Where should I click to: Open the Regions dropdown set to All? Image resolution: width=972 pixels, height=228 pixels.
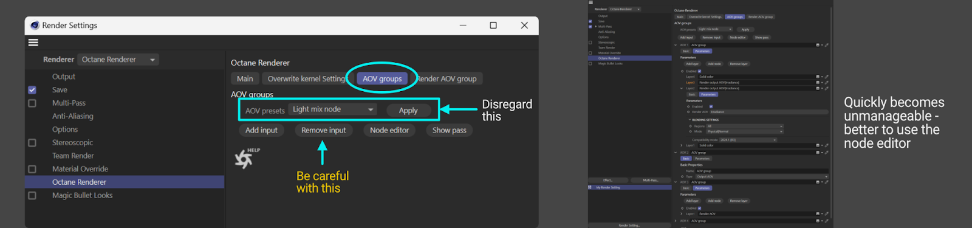(745, 126)
